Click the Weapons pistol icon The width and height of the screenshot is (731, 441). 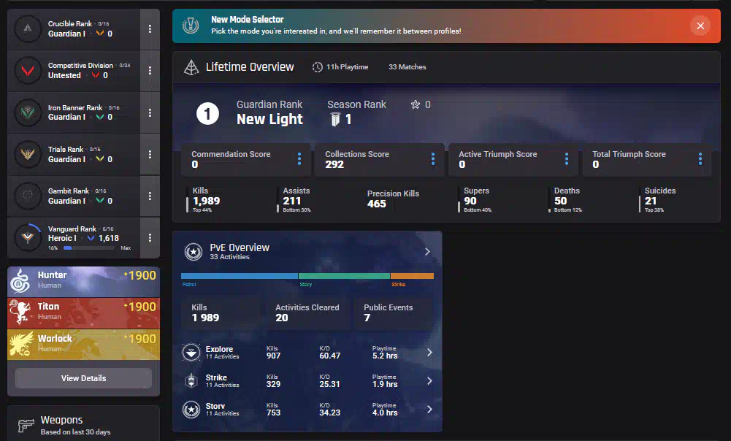click(x=26, y=425)
